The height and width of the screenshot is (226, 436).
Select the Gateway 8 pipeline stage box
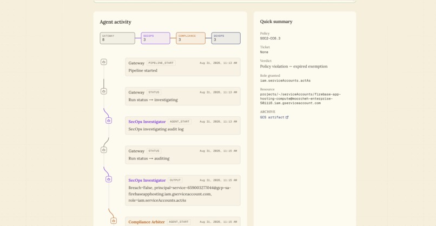point(117,38)
